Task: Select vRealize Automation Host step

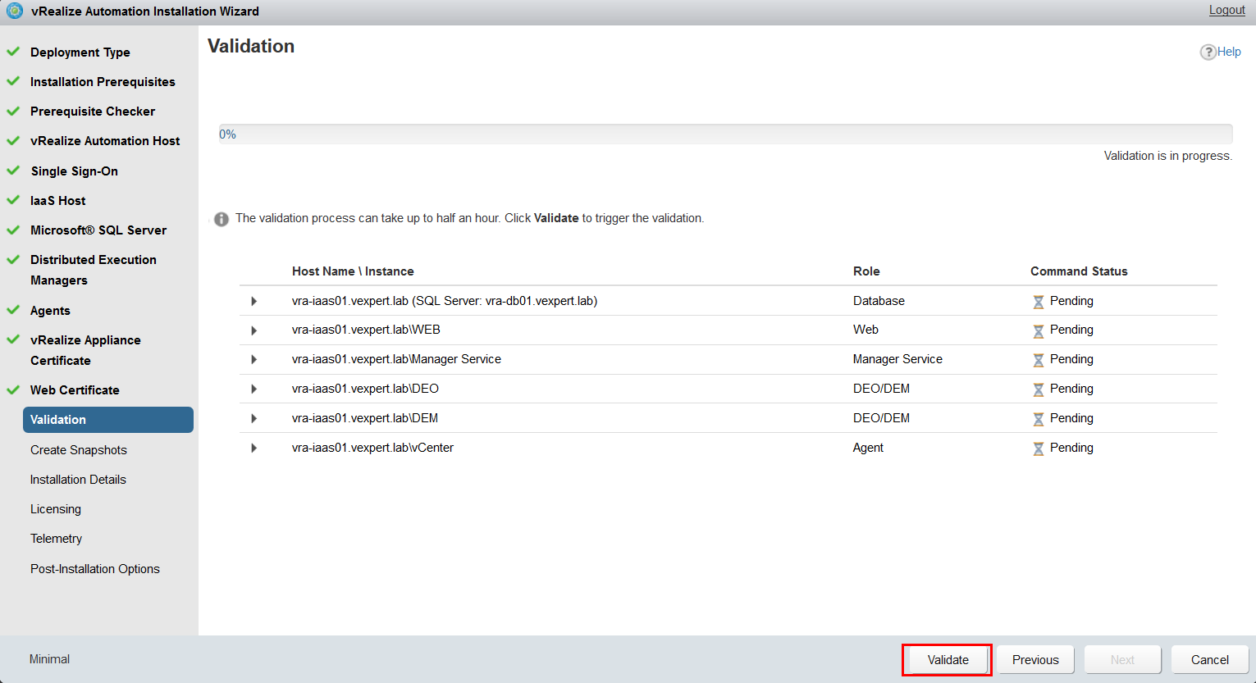Action: tap(105, 141)
